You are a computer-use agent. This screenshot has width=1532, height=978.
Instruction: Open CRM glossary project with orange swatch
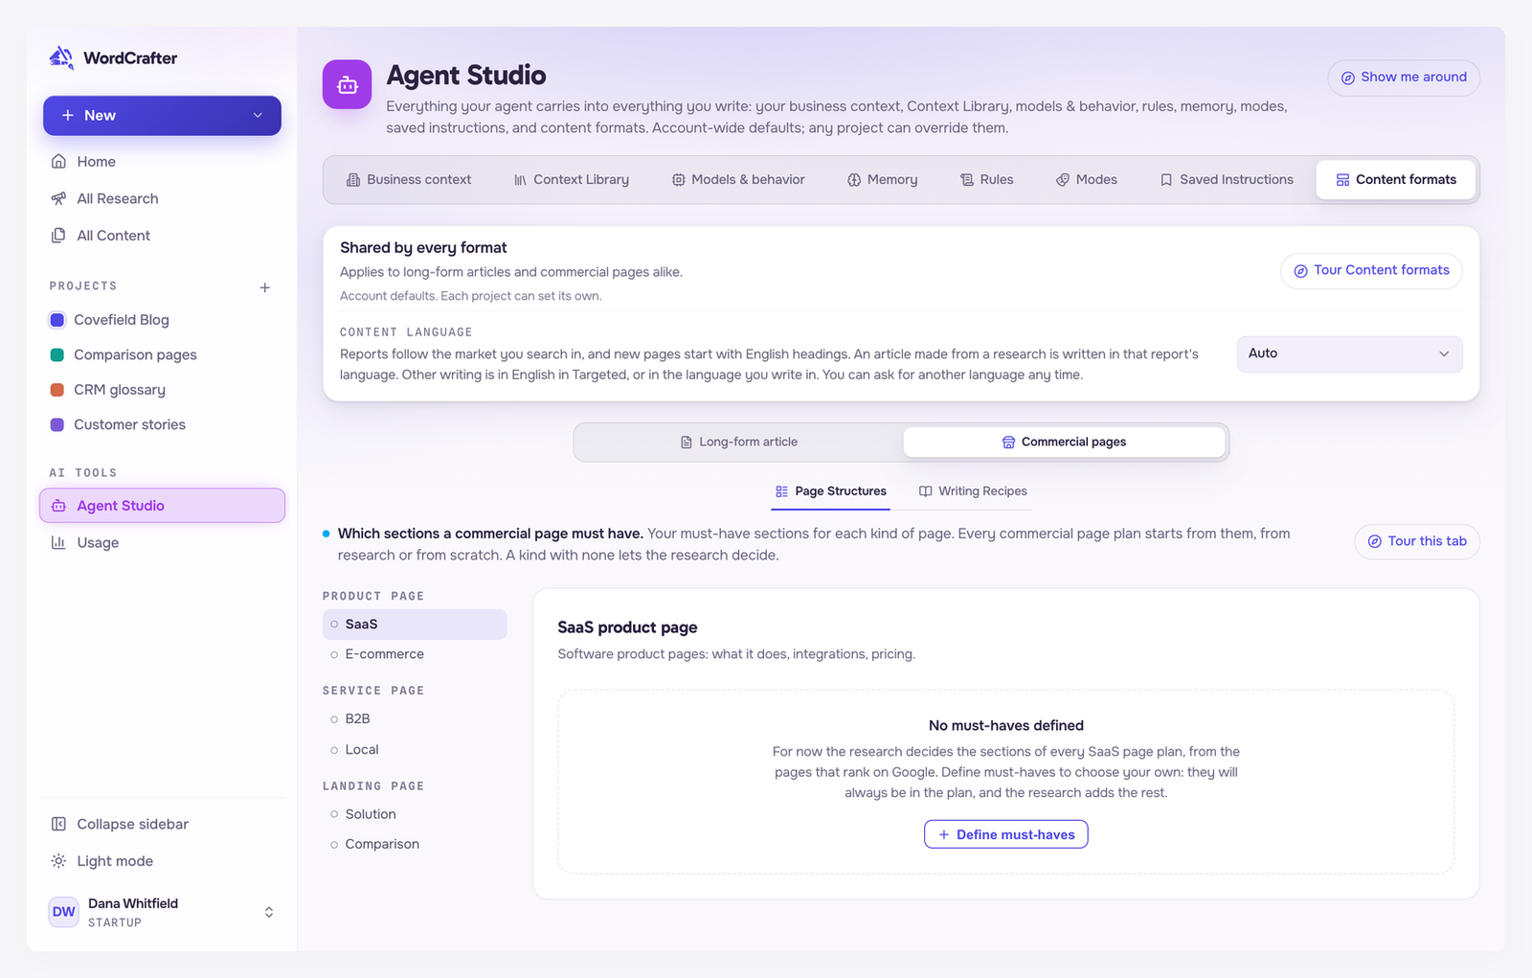(x=162, y=390)
